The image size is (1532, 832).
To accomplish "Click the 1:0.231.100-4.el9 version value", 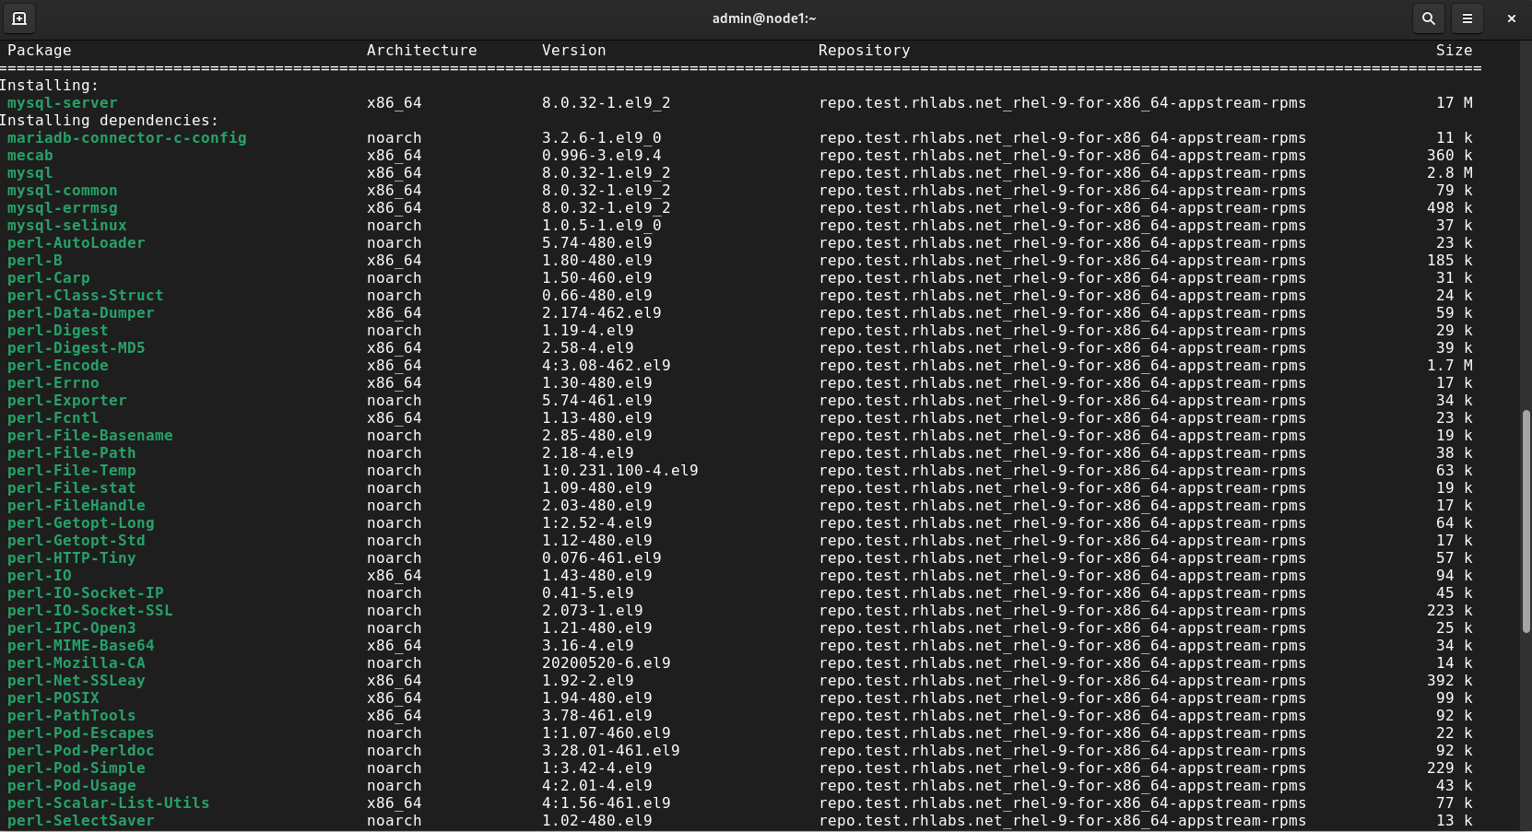I will coord(620,471).
